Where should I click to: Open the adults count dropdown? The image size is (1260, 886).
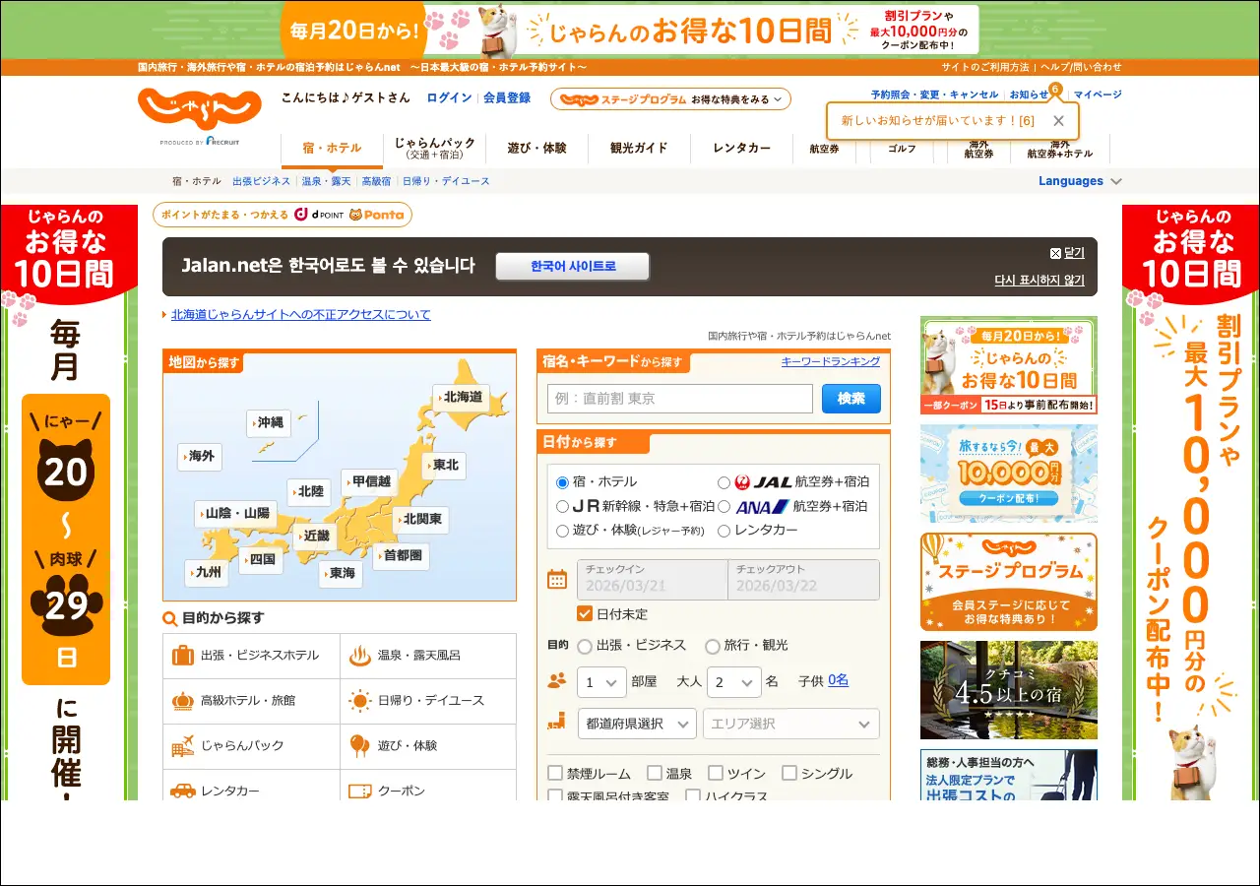[x=733, y=682]
